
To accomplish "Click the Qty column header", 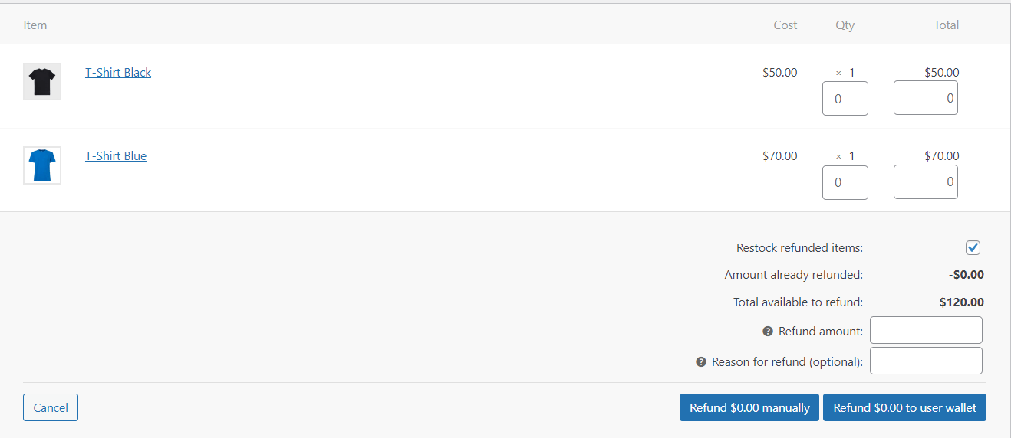I will point(845,25).
